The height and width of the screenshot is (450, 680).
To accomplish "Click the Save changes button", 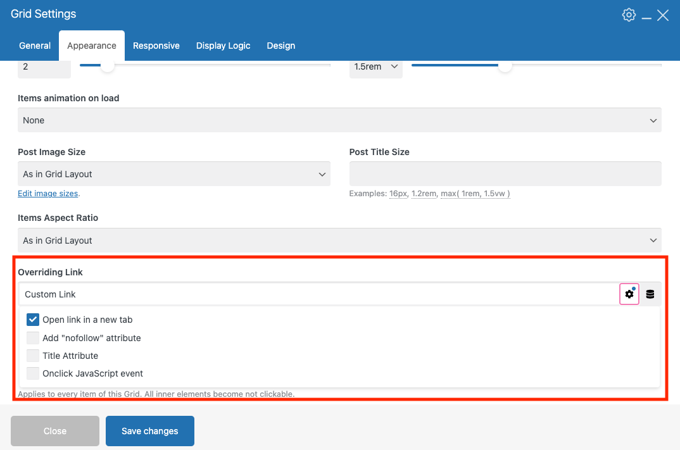I will 150,431.
